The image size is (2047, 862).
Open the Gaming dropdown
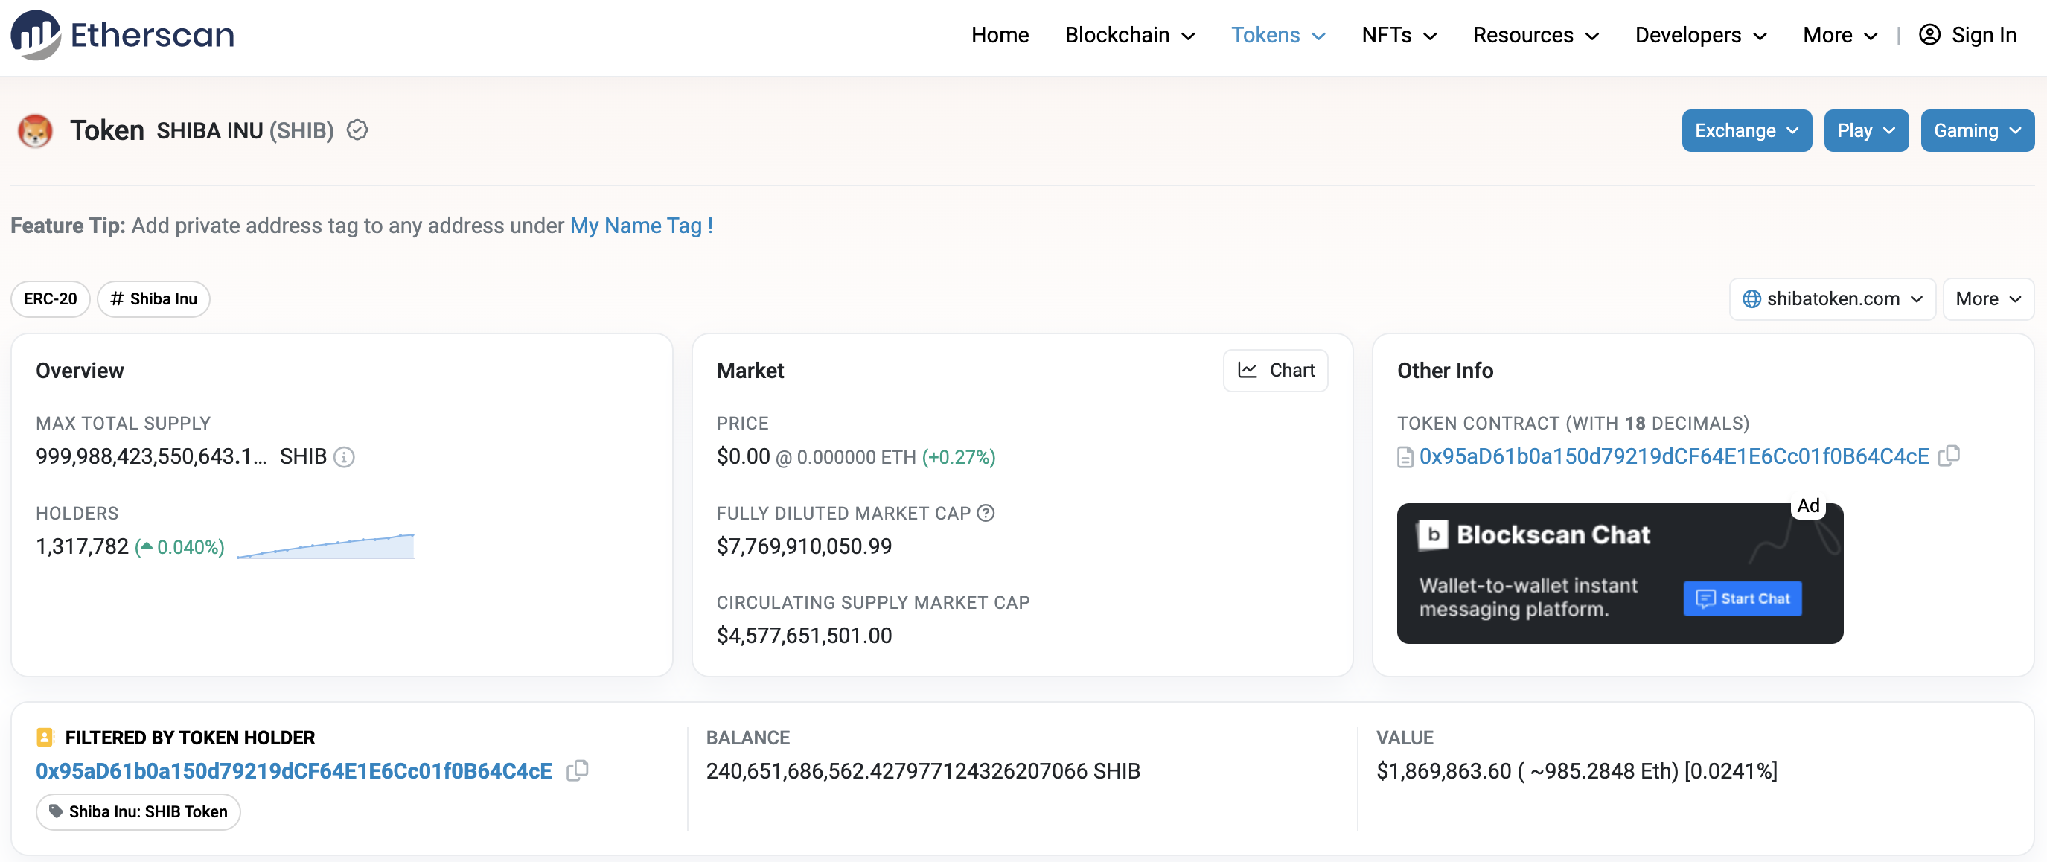(1977, 130)
